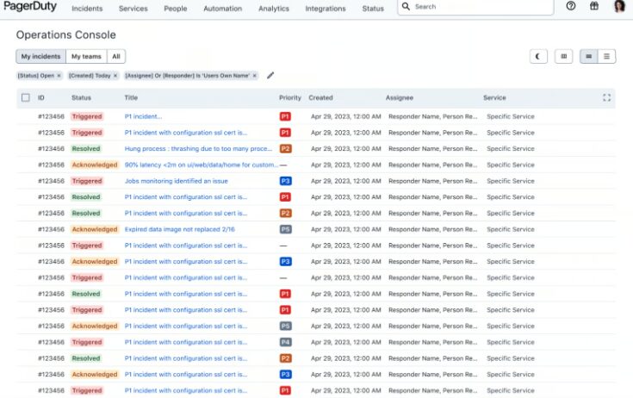Image resolution: width=633 pixels, height=398 pixels.
Task: Go to PagerDuty home via logo
Action: pyautogui.click(x=30, y=7)
